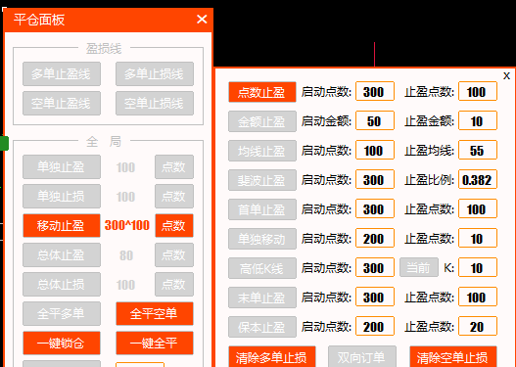Edit the 止盈比例 field showing 0.382

478,179
